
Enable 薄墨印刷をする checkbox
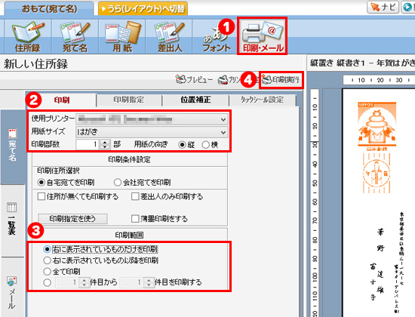(135, 219)
